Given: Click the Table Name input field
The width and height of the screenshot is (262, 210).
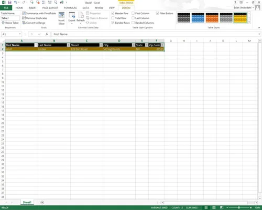Looking at the screenshot, I should point(10,18).
